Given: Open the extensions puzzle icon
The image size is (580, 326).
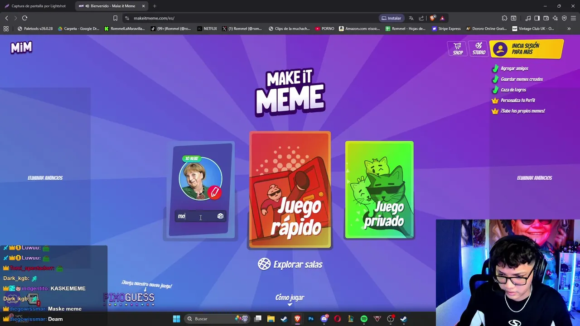Looking at the screenshot, I should (504, 18).
